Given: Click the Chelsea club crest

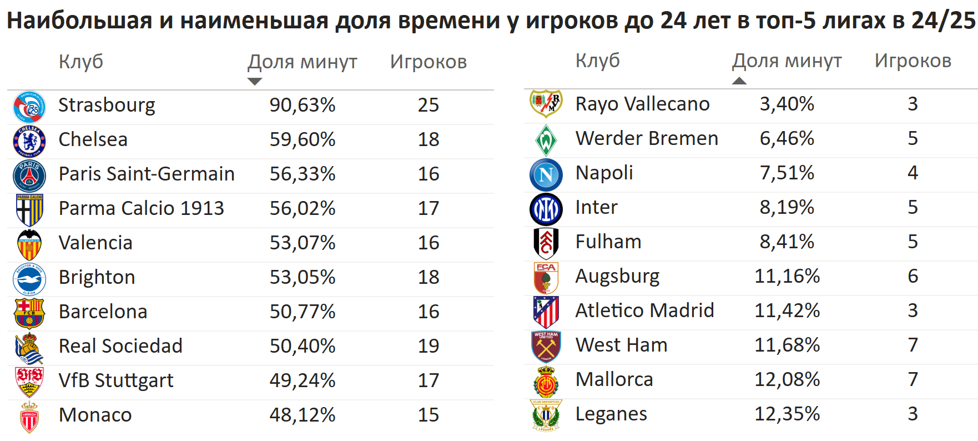Looking at the screenshot, I should pos(29,141).
